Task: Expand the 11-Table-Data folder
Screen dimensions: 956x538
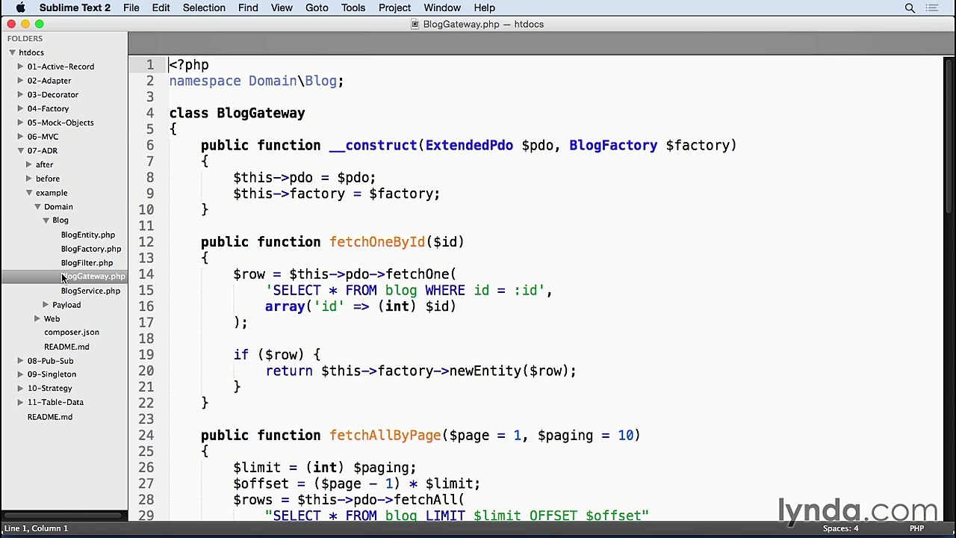Action: pyautogui.click(x=21, y=402)
